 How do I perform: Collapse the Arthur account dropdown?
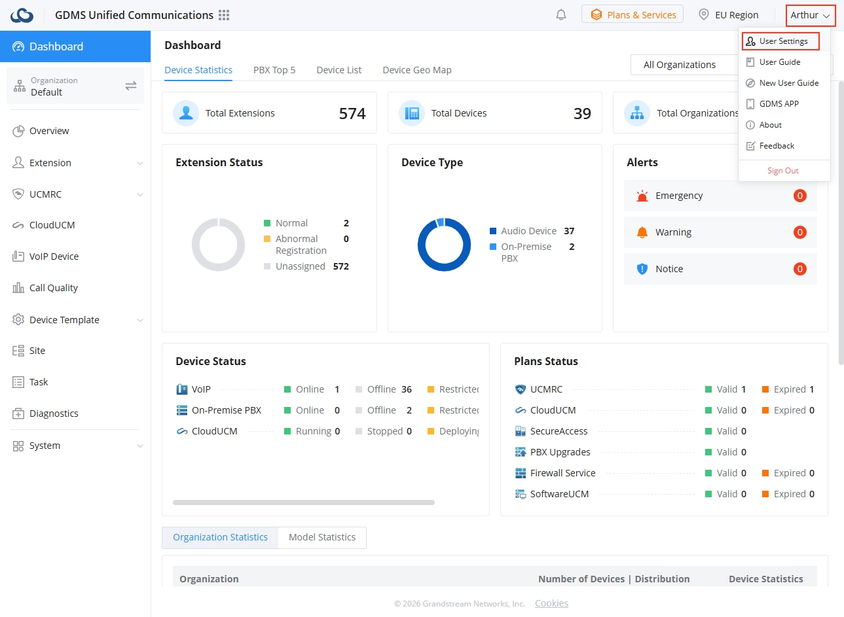click(x=811, y=15)
